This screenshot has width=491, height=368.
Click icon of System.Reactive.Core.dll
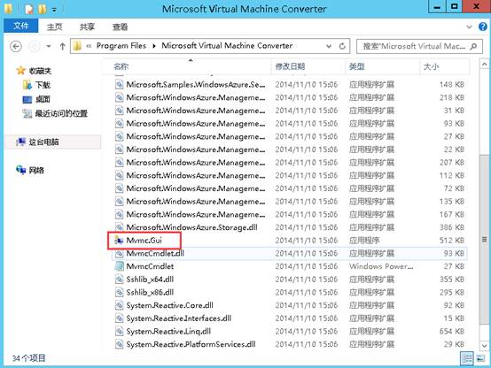[119, 305]
